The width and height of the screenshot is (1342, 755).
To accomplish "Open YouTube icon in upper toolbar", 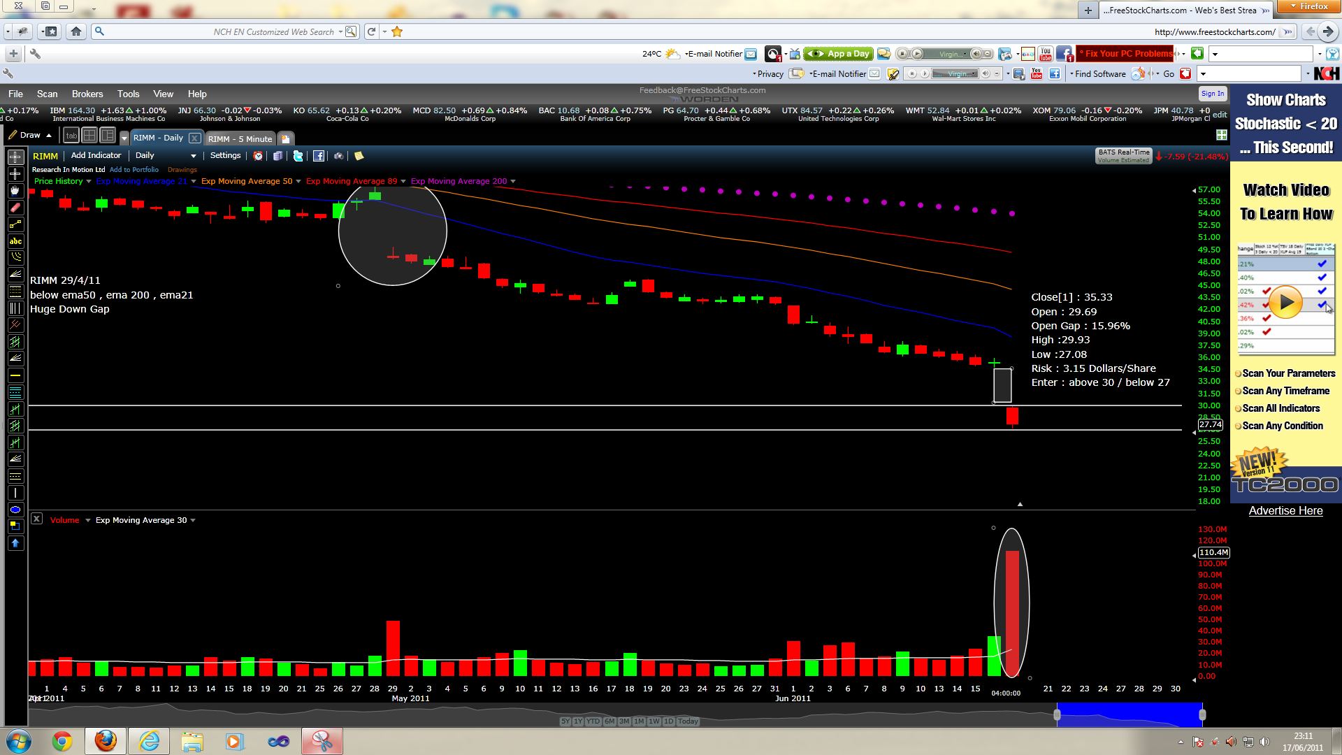I will tap(1046, 54).
